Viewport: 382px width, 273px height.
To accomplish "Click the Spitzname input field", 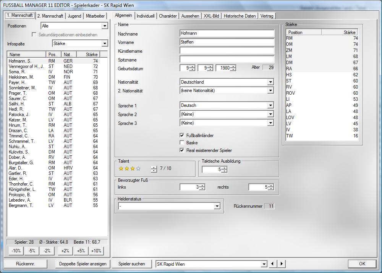I will [x=227, y=60].
